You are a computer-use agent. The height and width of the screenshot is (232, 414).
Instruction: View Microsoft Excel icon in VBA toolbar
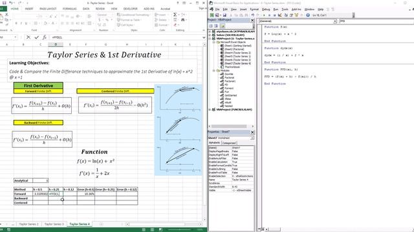[212, 15]
